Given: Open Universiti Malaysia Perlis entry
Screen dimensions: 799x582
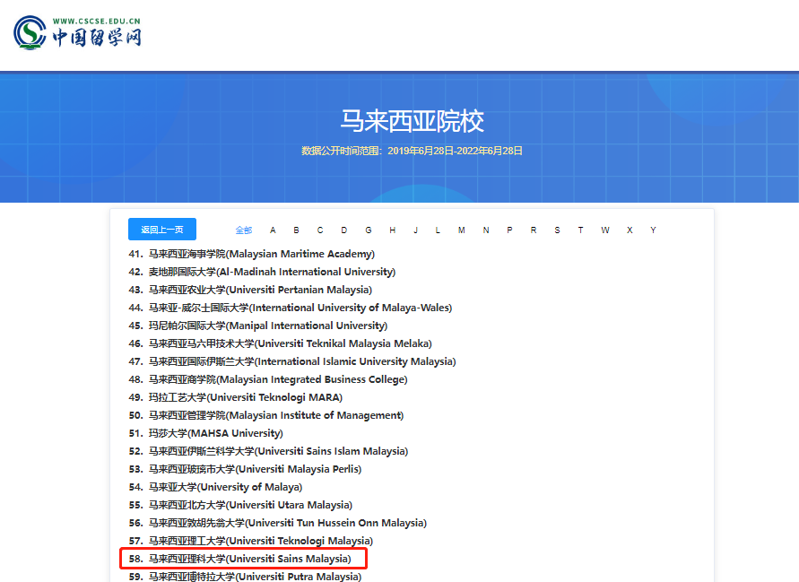Looking at the screenshot, I should point(245,469).
